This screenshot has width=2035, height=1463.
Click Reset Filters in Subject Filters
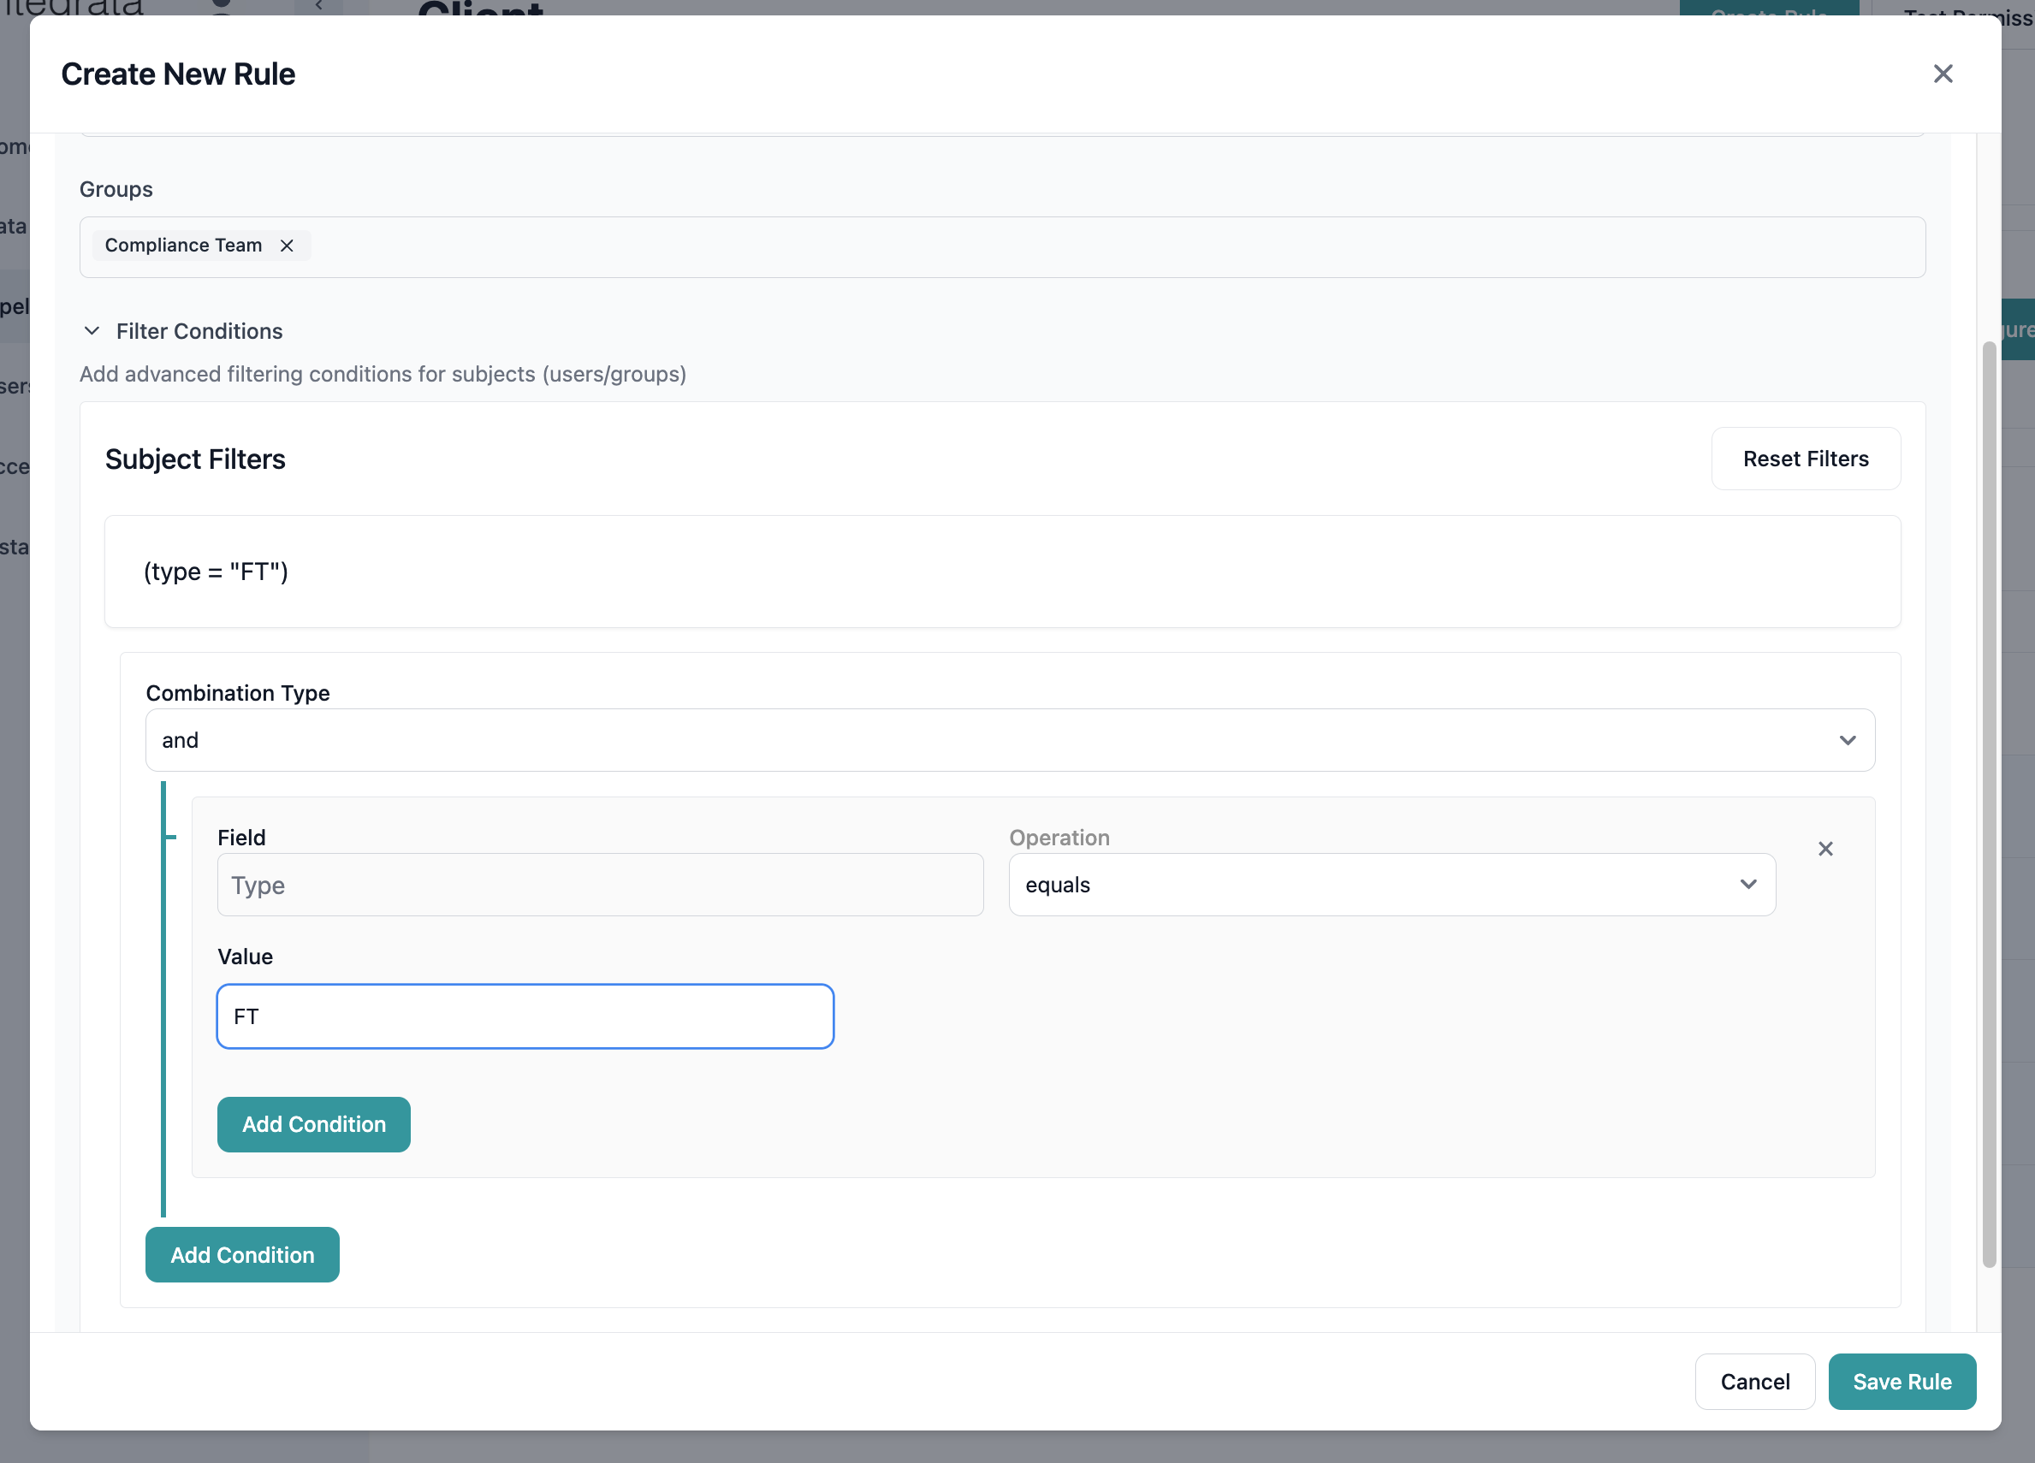pyautogui.click(x=1806, y=459)
